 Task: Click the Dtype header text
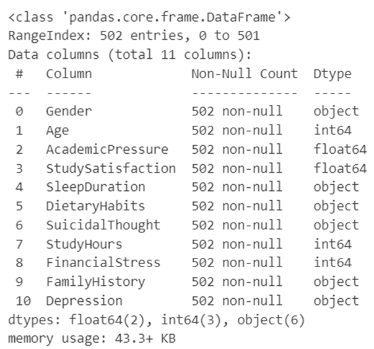point(333,74)
